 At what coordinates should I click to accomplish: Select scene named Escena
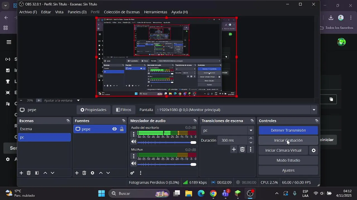[x=44, y=129]
